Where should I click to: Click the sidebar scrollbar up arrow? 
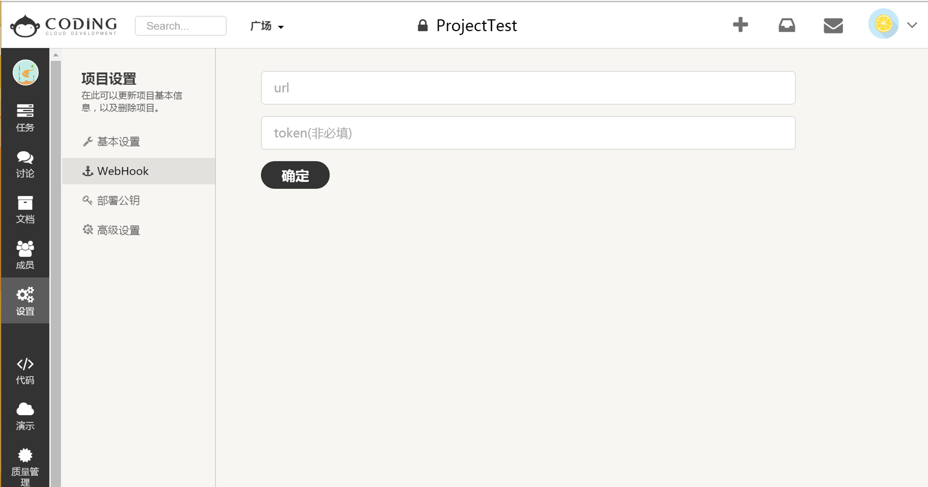[x=56, y=55]
